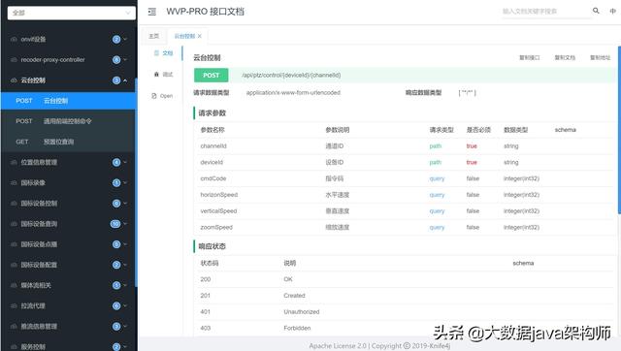Click the cloud icon beside 媒体流相关
The height and width of the screenshot is (351, 621).
(14, 285)
